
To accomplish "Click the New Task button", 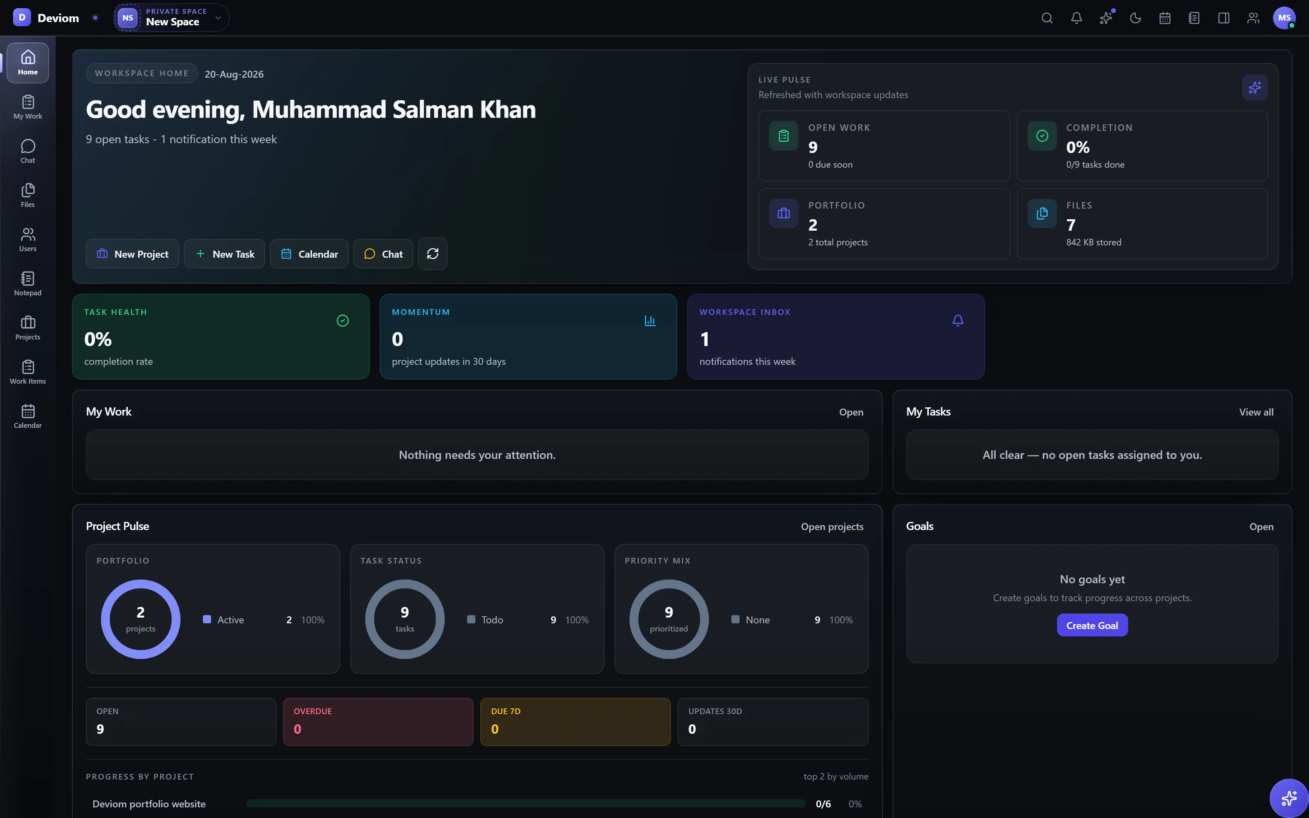I will 225,254.
